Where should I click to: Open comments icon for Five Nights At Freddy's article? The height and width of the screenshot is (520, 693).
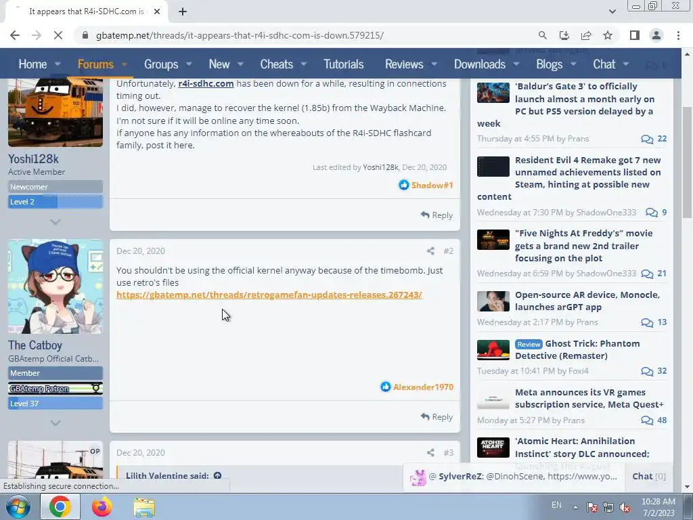647,274
